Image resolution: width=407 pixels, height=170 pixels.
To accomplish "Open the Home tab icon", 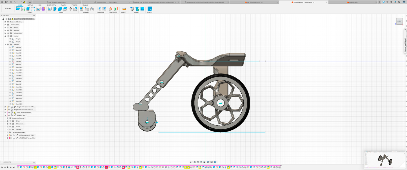I will tap(30, 2).
